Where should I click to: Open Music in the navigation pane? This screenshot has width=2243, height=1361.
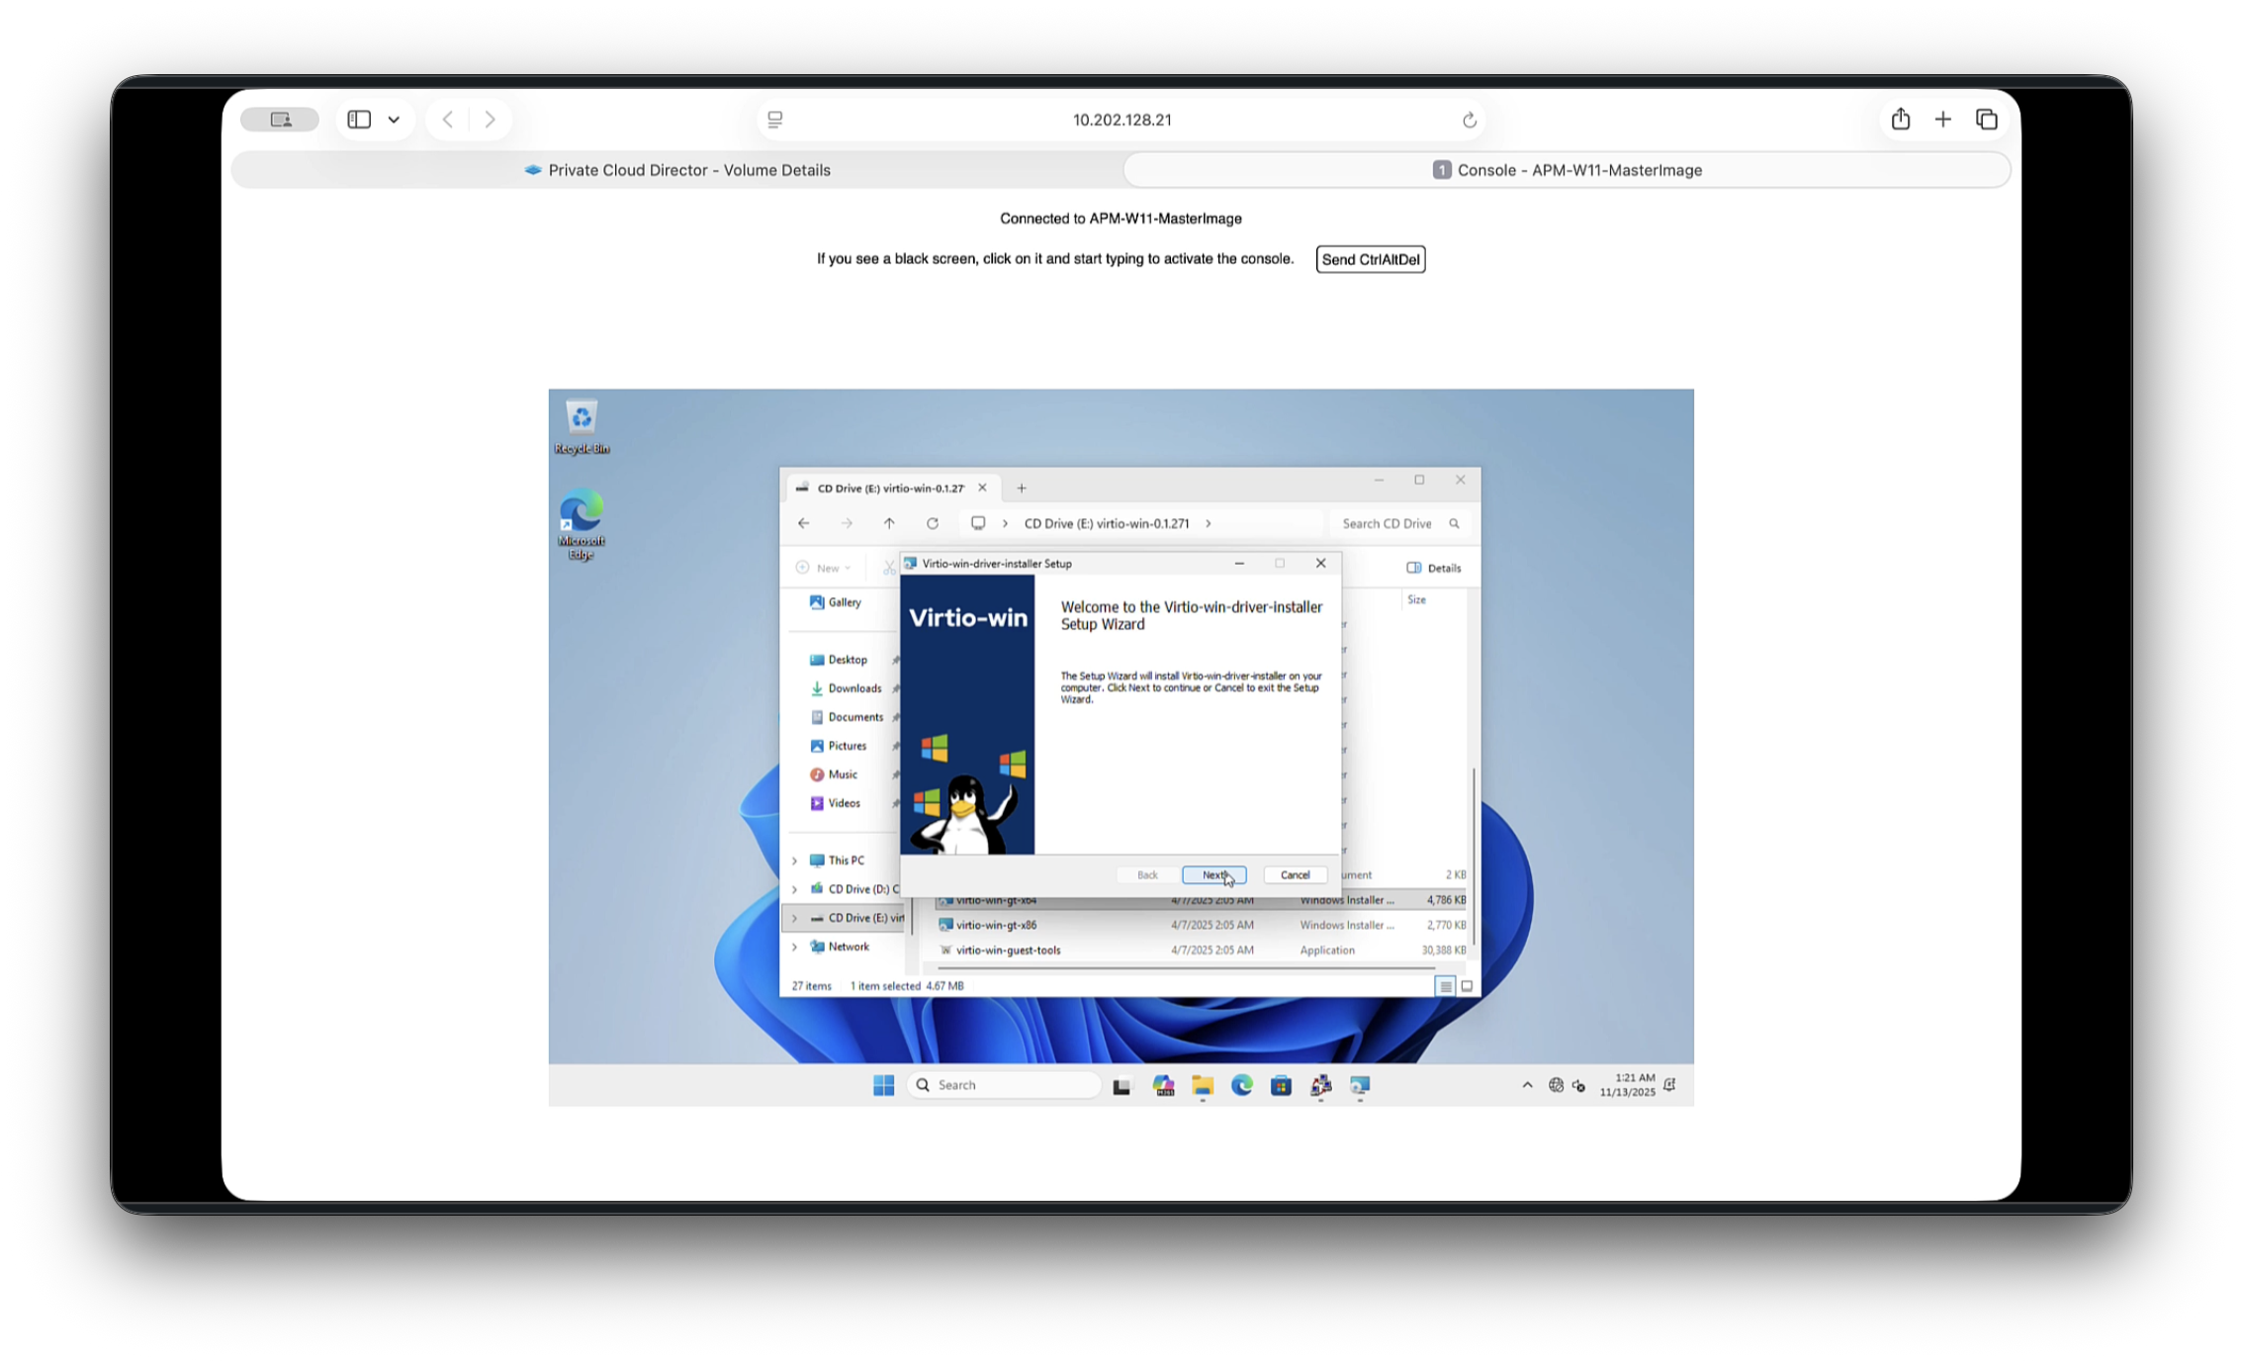click(x=833, y=774)
